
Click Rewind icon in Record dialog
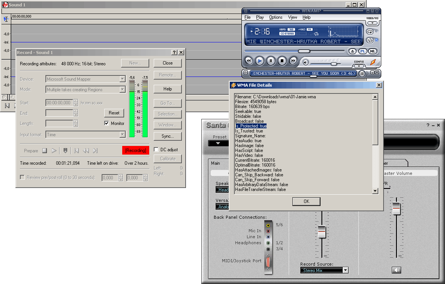86,151
